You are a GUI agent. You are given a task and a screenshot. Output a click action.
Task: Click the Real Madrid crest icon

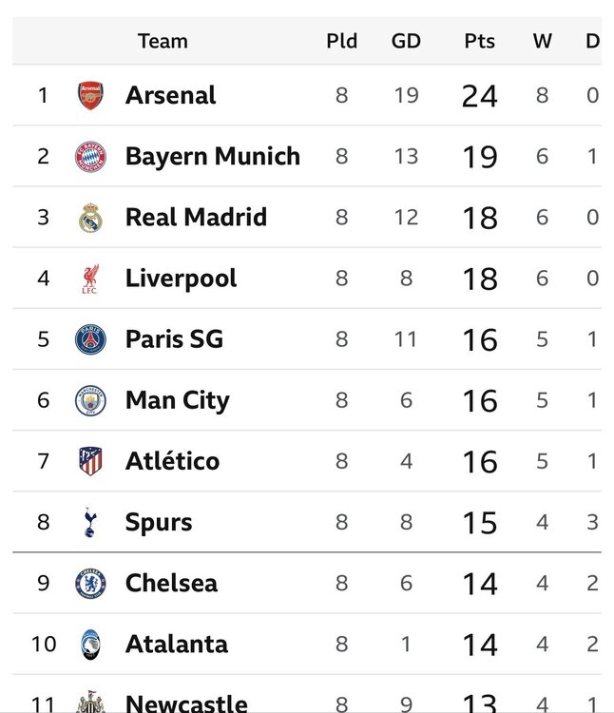tap(90, 218)
